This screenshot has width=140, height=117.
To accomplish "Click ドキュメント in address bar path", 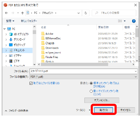I will [x=48, y=13].
